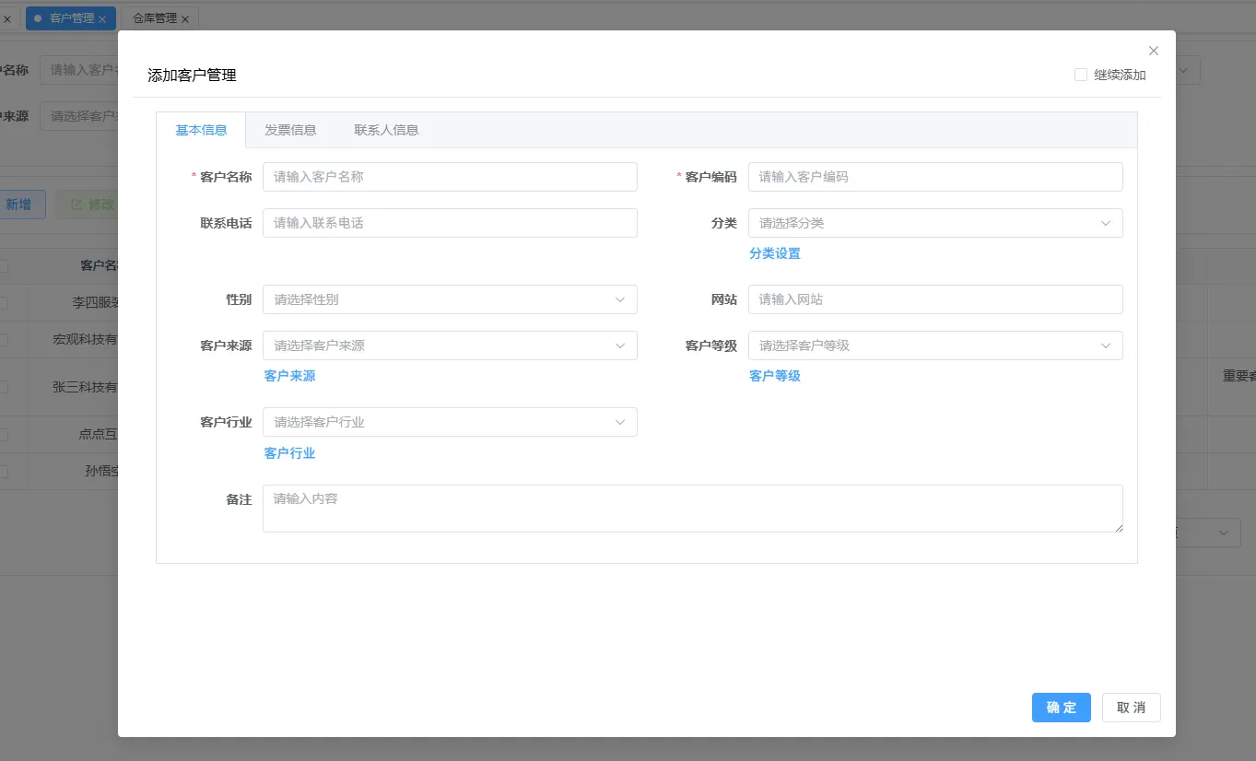This screenshot has height=761, width=1256.
Task: Enable the 继续添加 checkbox
Action: [x=1081, y=76]
